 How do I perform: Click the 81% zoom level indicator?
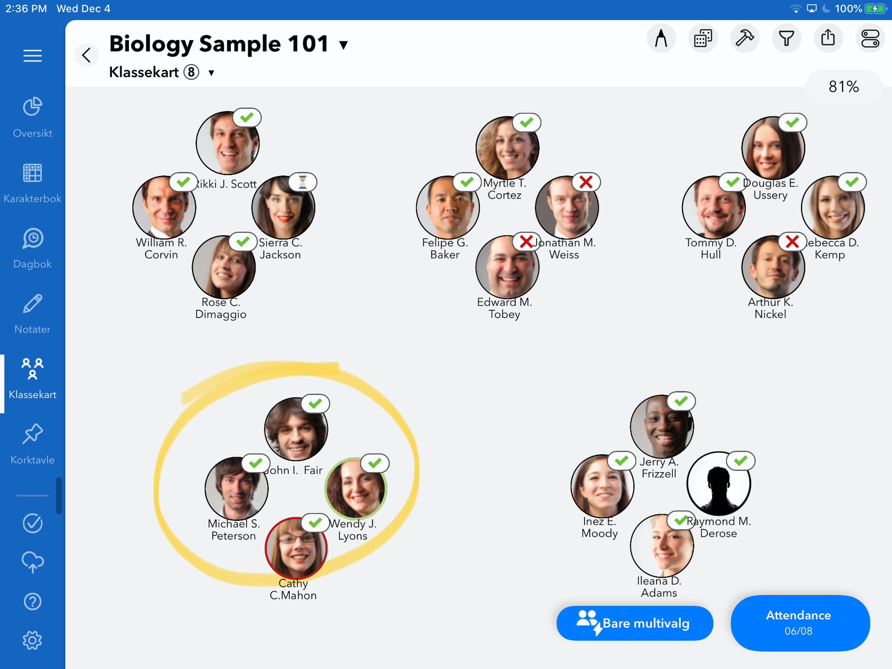click(x=843, y=87)
